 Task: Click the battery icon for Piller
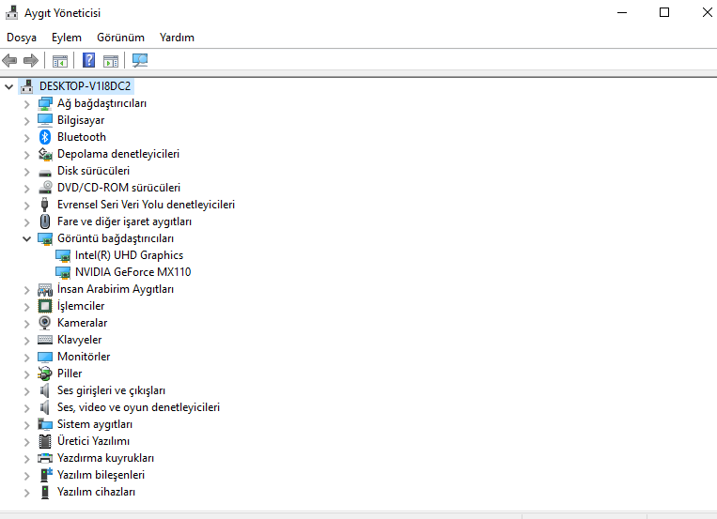coord(45,374)
